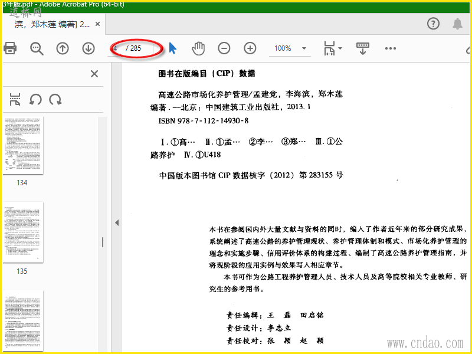Activate the Hand pan tool
The width and height of the screenshot is (472, 354).
(x=198, y=48)
